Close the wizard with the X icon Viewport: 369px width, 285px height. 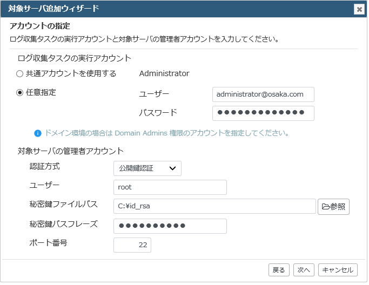359,9
